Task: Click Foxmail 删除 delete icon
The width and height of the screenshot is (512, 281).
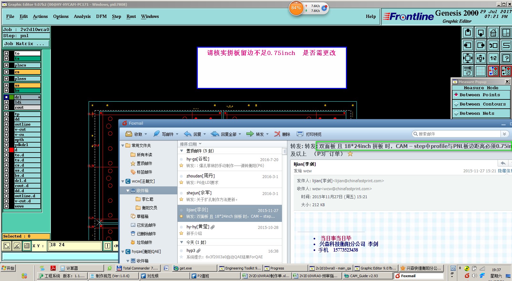Action: tap(277, 134)
